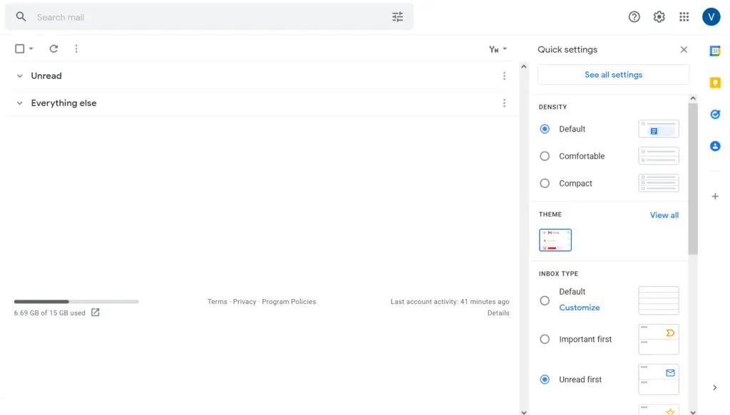Click the Settings gear icon

pyautogui.click(x=659, y=17)
